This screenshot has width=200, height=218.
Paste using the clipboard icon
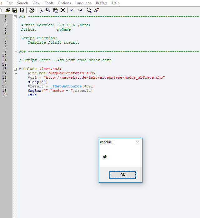click(56, 10)
